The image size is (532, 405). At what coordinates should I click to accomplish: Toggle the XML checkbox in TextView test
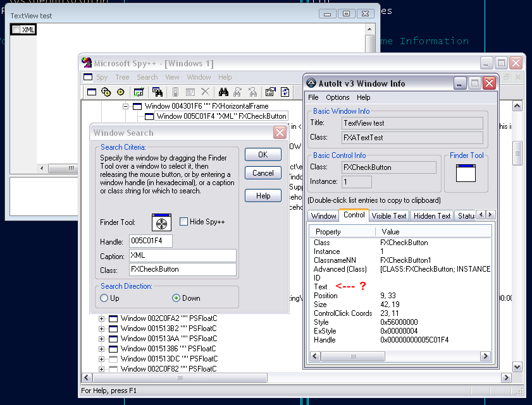[16, 30]
